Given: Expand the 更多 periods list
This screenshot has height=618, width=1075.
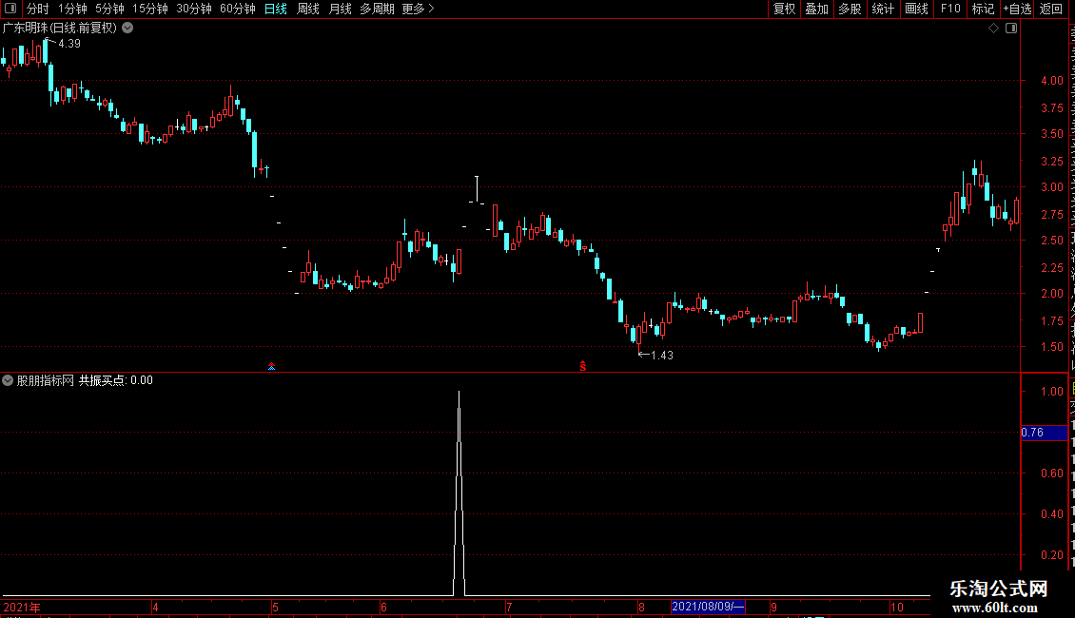Looking at the screenshot, I should (x=418, y=9).
